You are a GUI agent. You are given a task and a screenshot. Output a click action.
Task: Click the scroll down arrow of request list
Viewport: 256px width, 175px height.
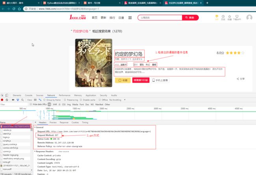point(32,170)
